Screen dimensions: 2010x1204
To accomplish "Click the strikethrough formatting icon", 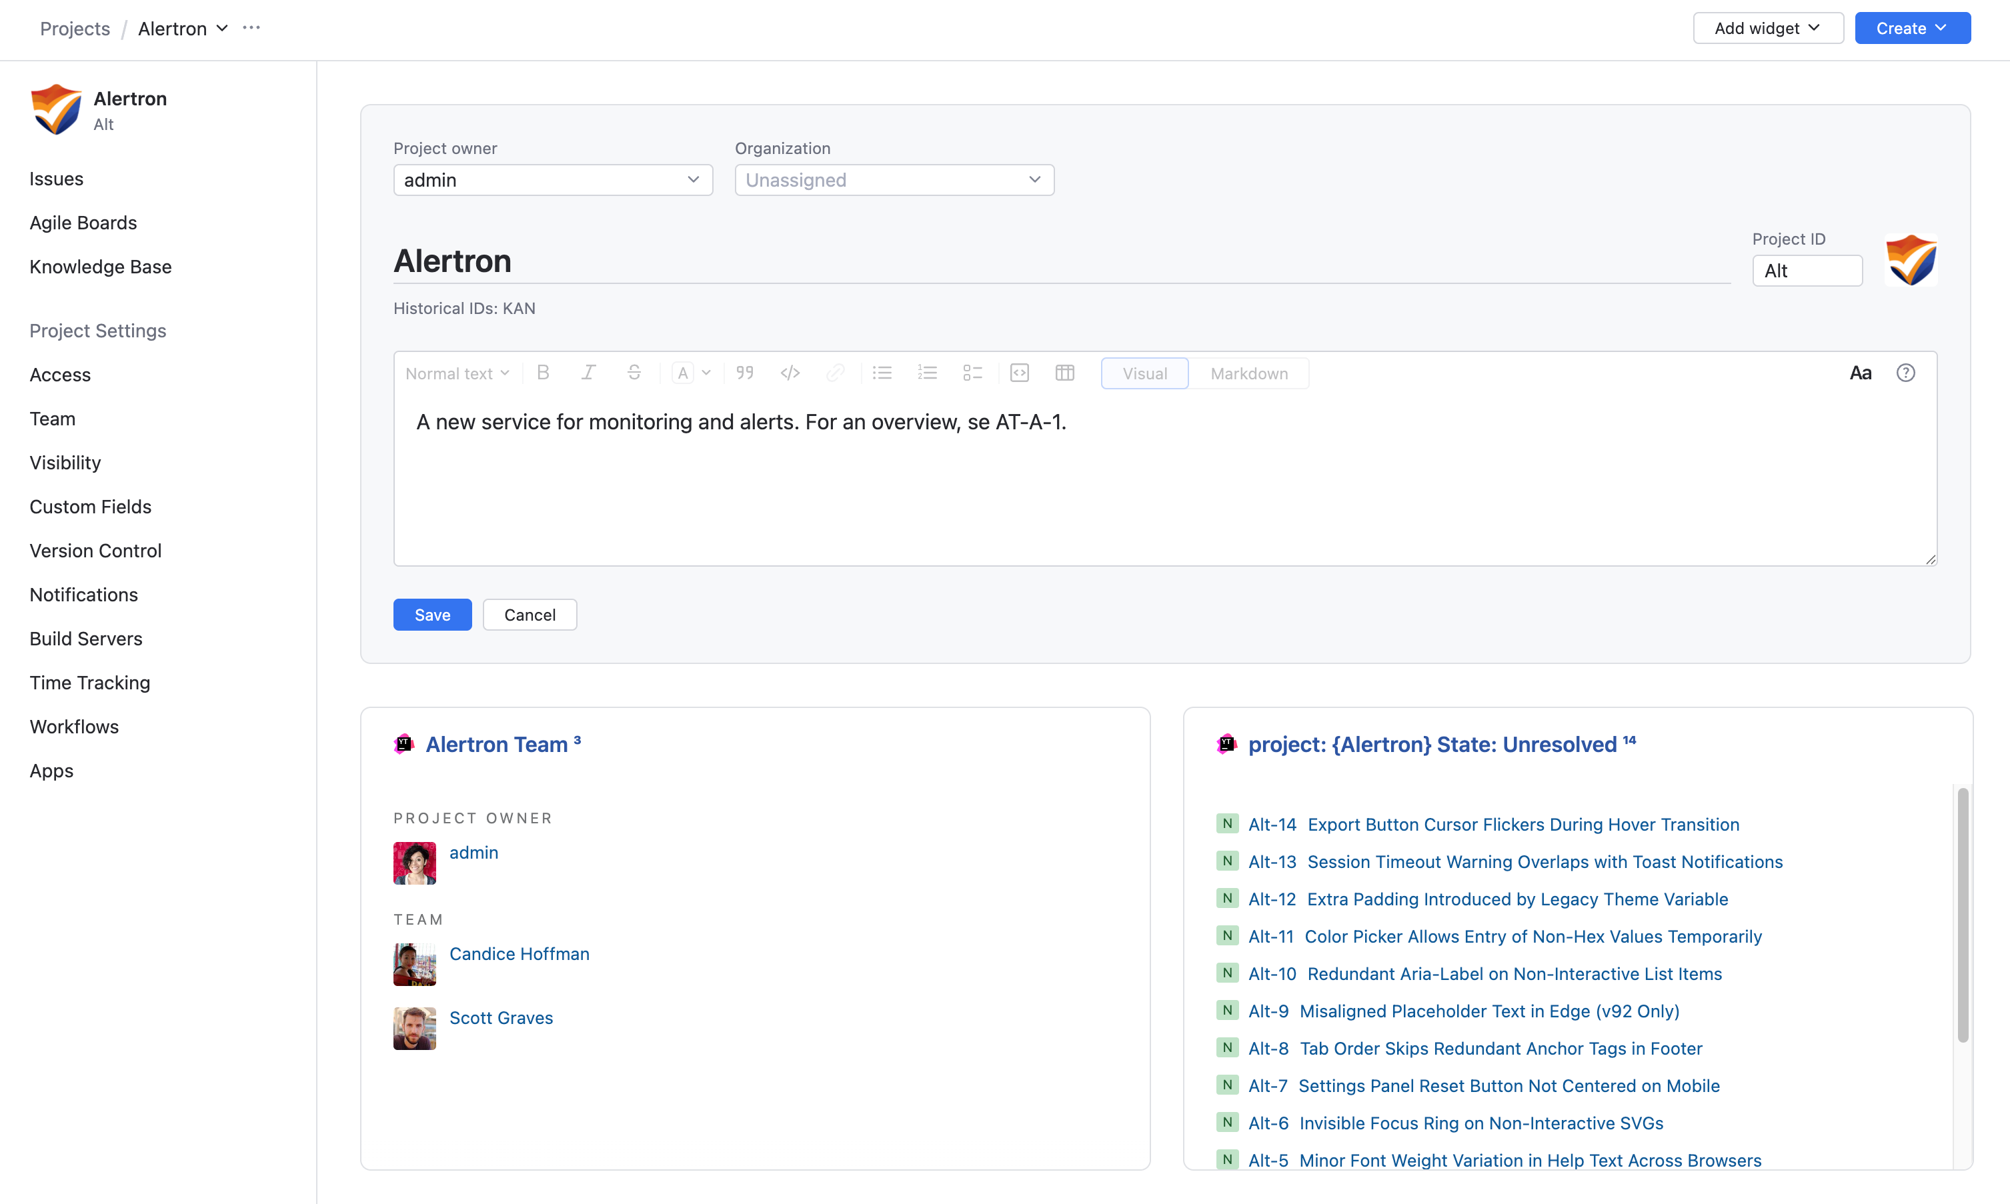I will point(634,373).
